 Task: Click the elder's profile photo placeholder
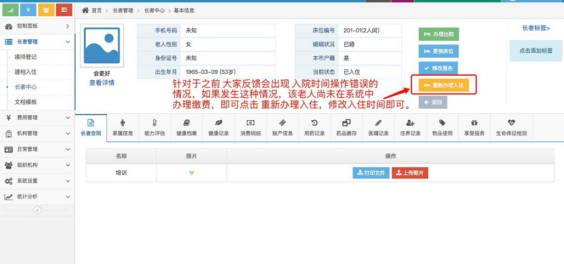pyautogui.click(x=101, y=46)
